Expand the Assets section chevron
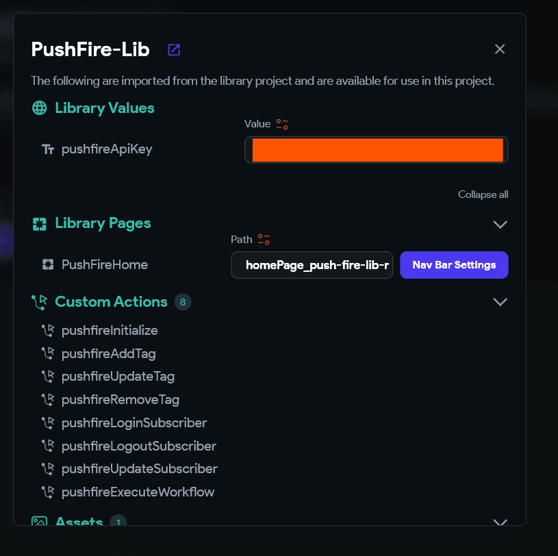Image resolution: width=558 pixels, height=556 pixels. pyautogui.click(x=500, y=522)
